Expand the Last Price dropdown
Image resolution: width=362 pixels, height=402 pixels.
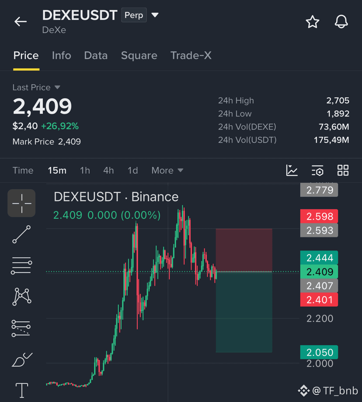pos(57,87)
